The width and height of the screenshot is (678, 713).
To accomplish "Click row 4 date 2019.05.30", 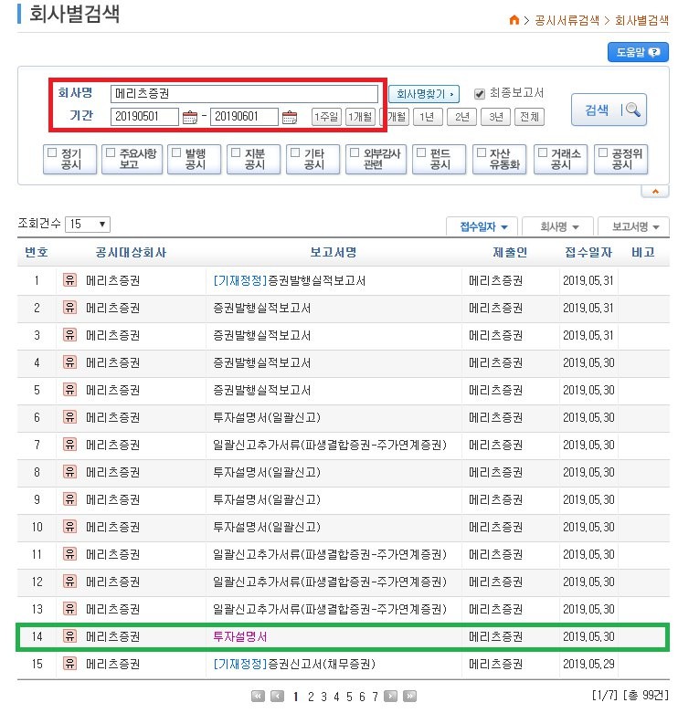I will (x=588, y=362).
